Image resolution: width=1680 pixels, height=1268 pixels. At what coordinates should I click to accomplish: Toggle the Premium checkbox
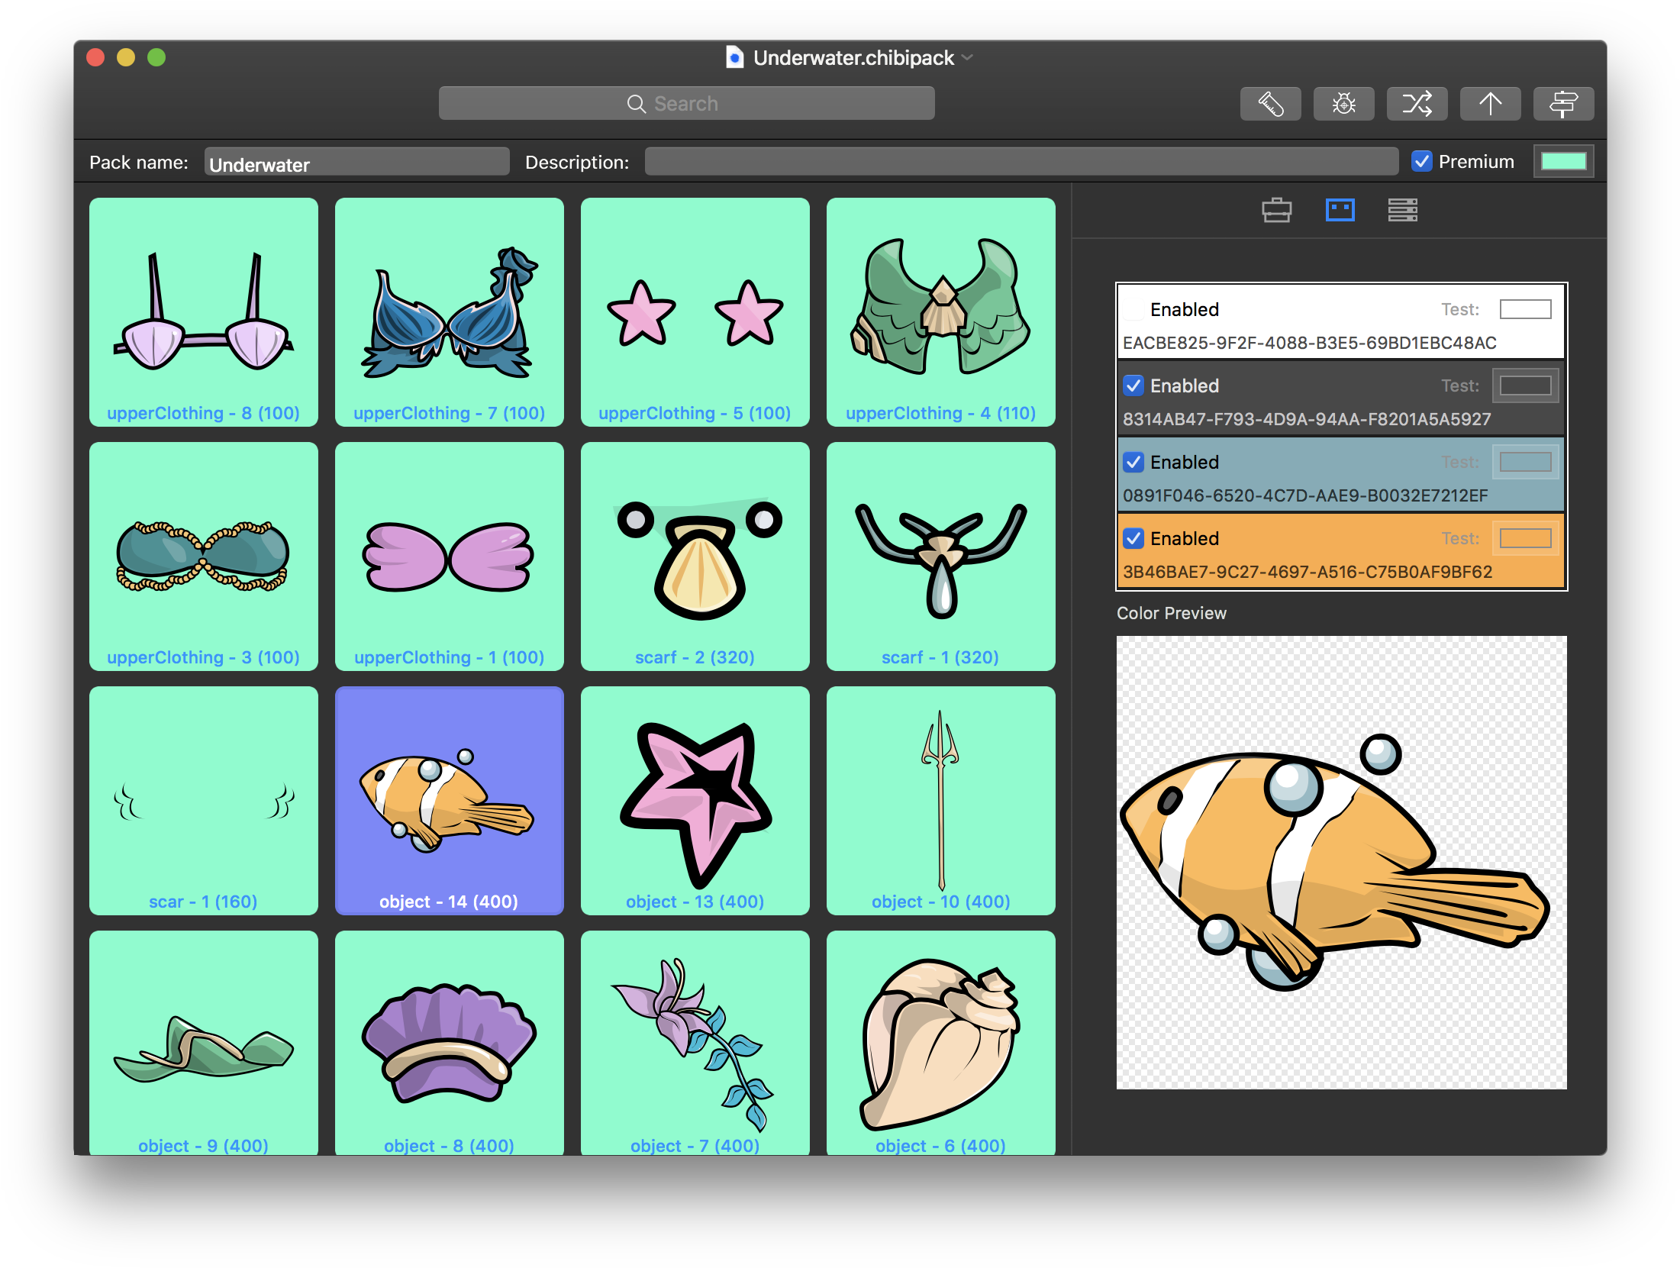1421,161
